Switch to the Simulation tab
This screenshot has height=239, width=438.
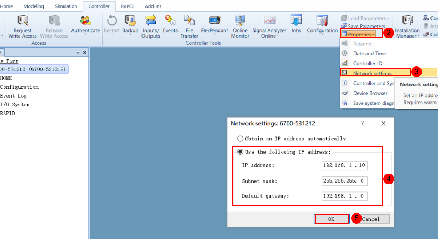(66, 6)
